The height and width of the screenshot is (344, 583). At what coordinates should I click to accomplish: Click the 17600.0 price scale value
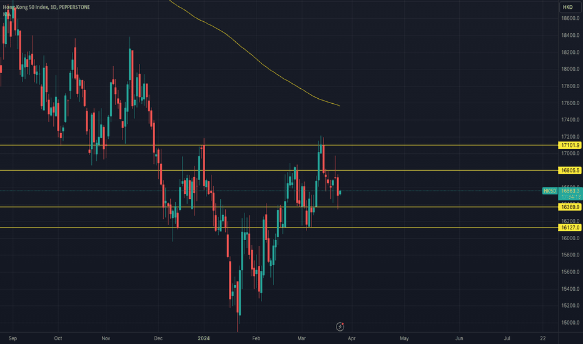tap(570, 103)
